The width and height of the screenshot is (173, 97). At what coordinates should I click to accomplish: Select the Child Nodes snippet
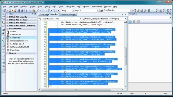22,38
